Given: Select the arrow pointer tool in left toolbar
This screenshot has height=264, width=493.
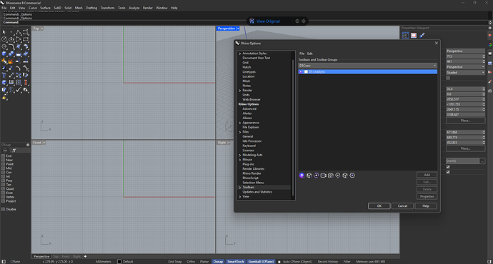Looking at the screenshot, I should click(4, 32).
